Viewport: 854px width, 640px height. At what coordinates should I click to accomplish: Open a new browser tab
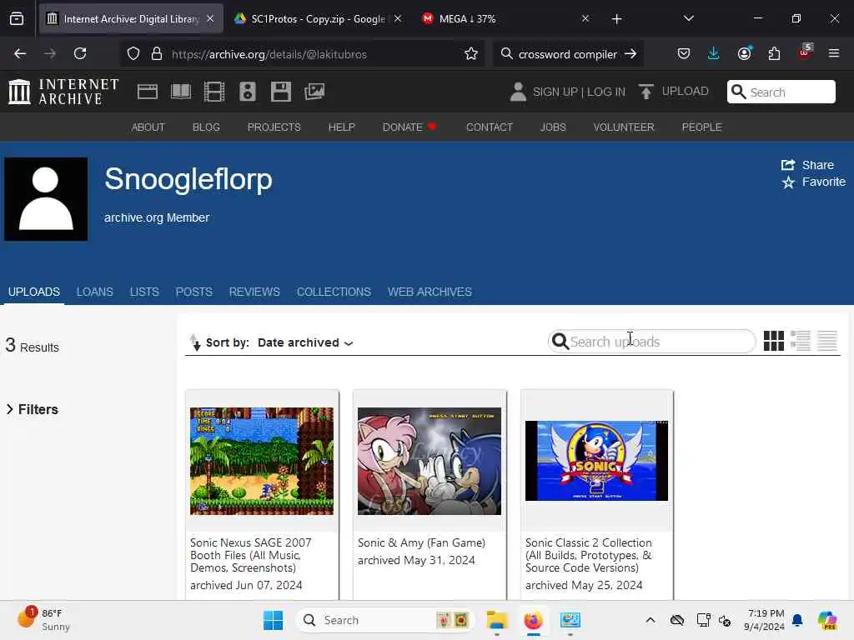[x=616, y=19]
